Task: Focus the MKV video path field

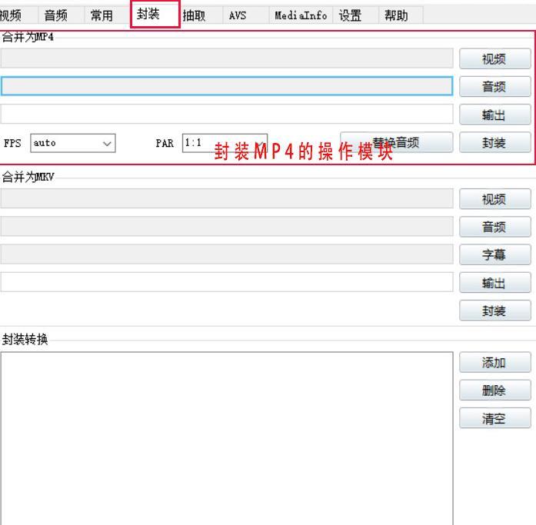Action: point(227,198)
